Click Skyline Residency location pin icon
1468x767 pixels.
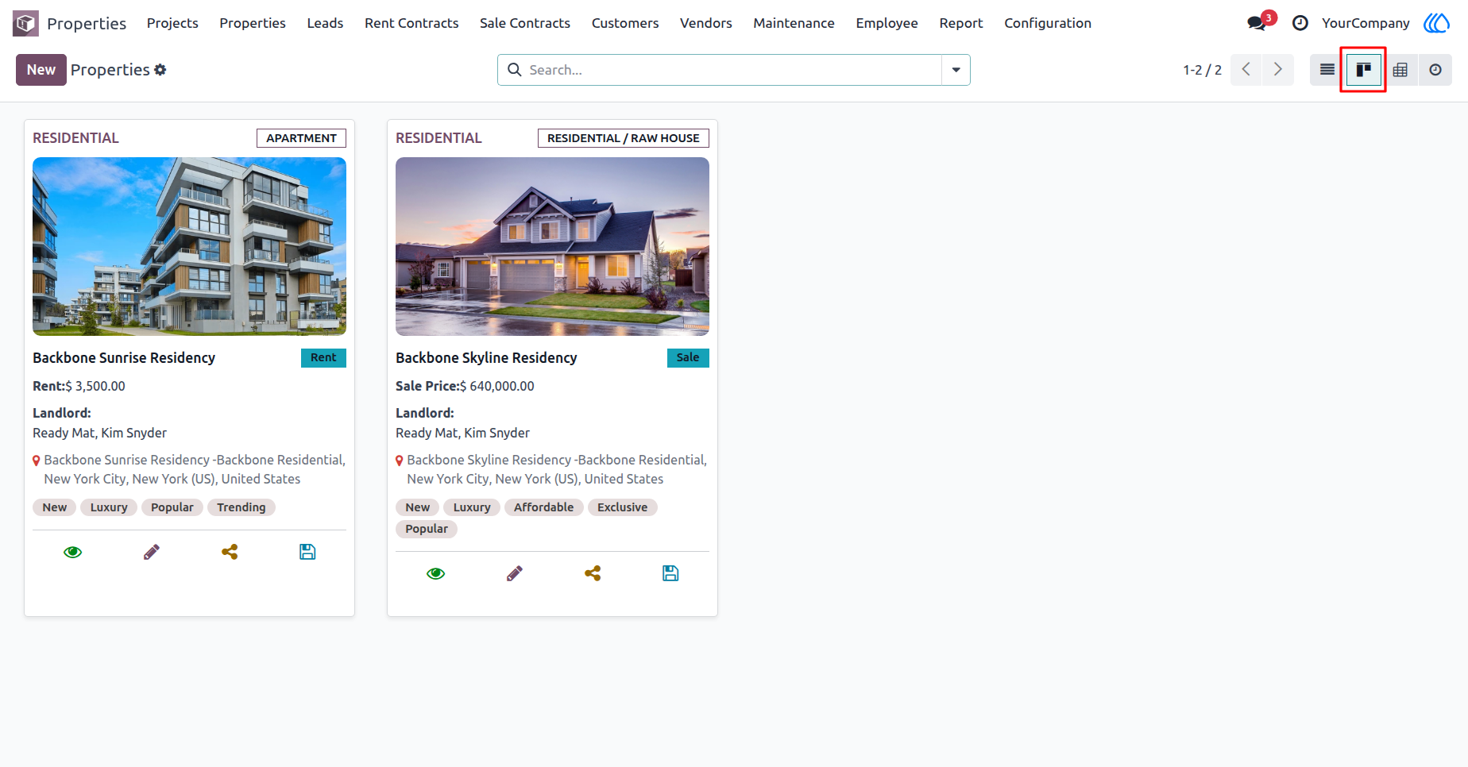(x=400, y=461)
